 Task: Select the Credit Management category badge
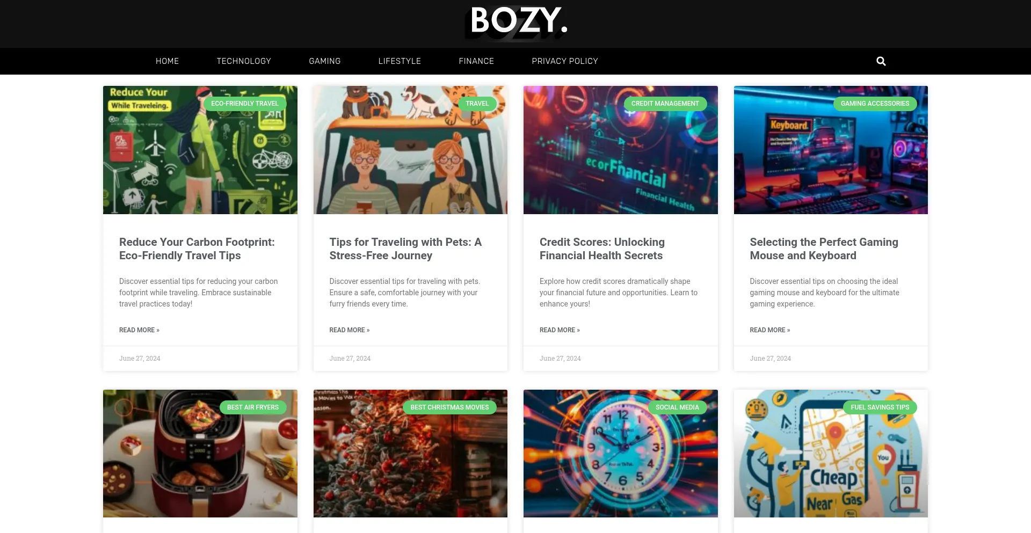point(665,104)
